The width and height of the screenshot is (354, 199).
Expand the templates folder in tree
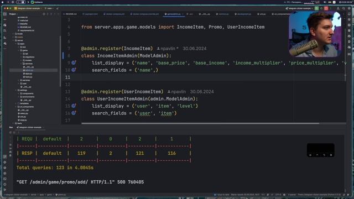[x=16, y=103]
